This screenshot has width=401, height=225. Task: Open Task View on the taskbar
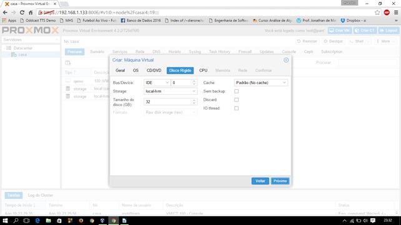26,221
